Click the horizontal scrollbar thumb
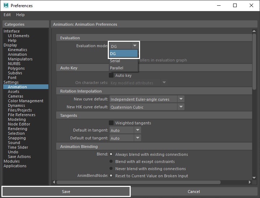This screenshot has width=260, height=198. [x=139, y=182]
